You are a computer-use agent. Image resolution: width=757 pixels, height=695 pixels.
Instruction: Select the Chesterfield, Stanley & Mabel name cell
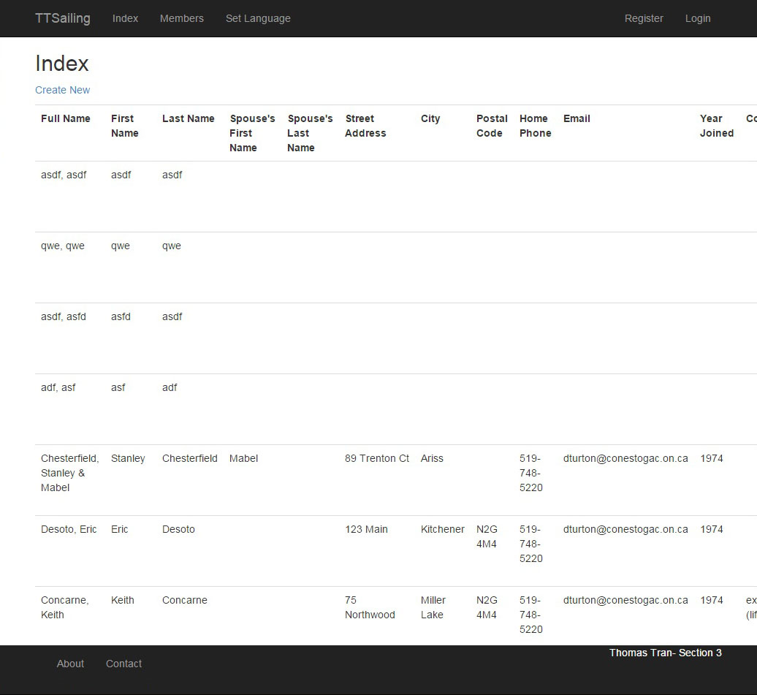tap(69, 473)
